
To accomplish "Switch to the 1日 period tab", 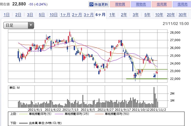I will pos(7,15).
